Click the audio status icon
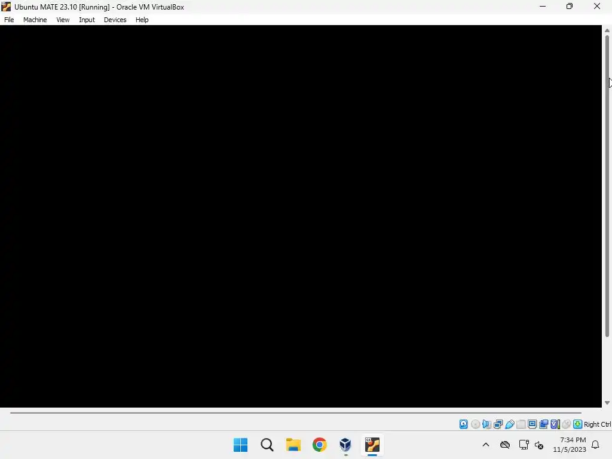This screenshot has width=612, height=459. [486, 424]
